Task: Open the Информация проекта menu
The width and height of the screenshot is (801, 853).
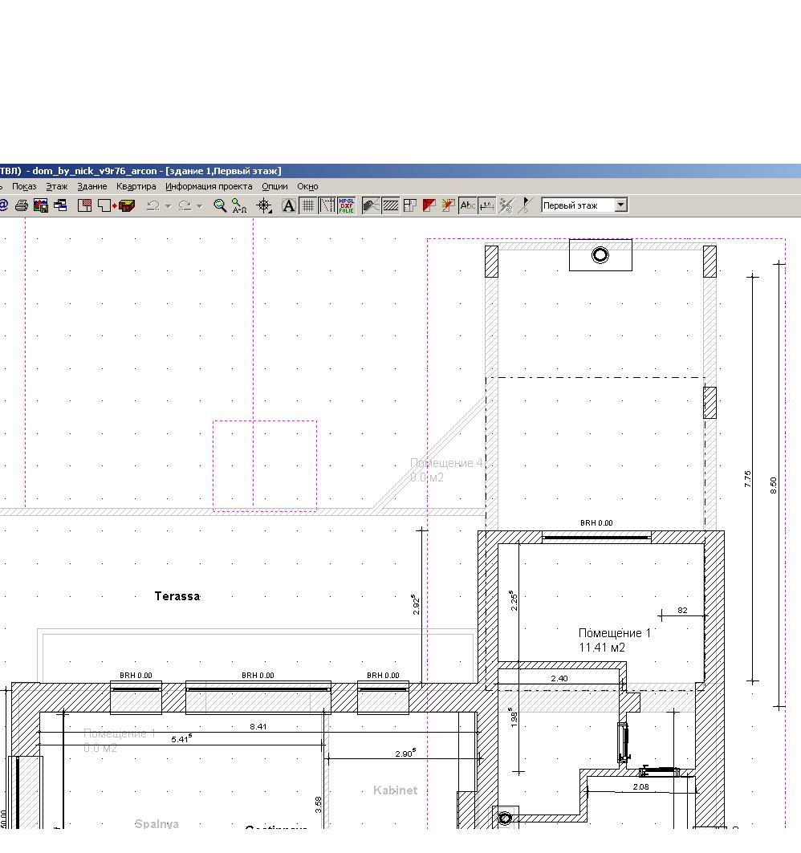Action: click(x=209, y=187)
